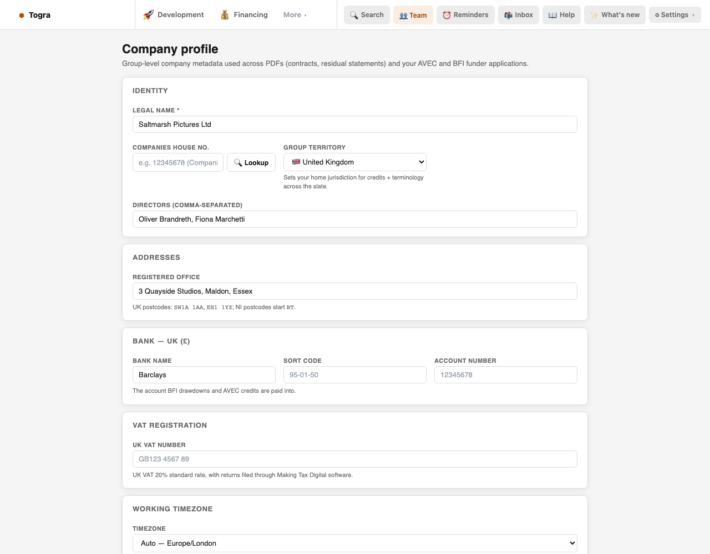Click the Company profile heading

point(170,49)
